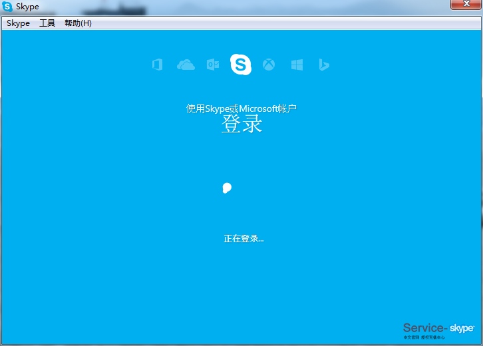483x346 pixels.
Task: Click the 使用Skype或Microsoft帐户 text
Action: point(241,108)
